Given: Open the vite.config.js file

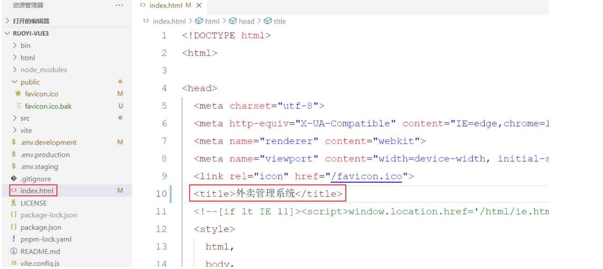Looking at the screenshot, I should pos(40,263).
